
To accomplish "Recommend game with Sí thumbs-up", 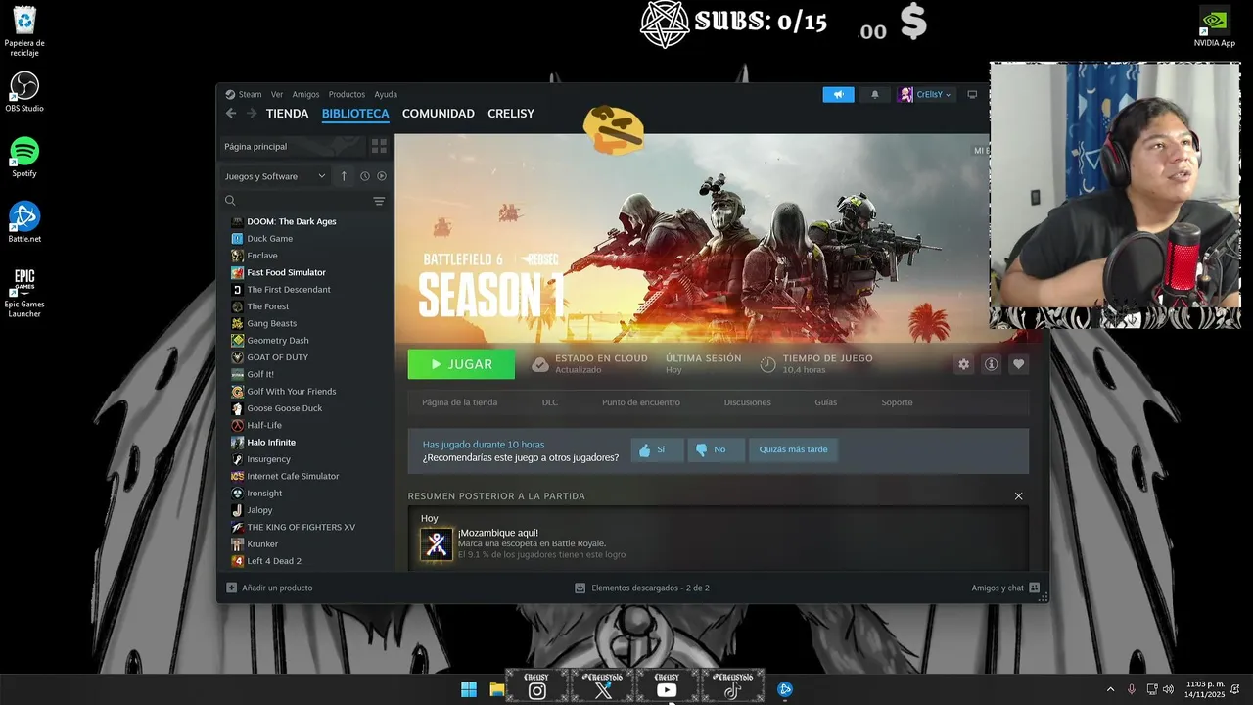I will coord(657,449).
